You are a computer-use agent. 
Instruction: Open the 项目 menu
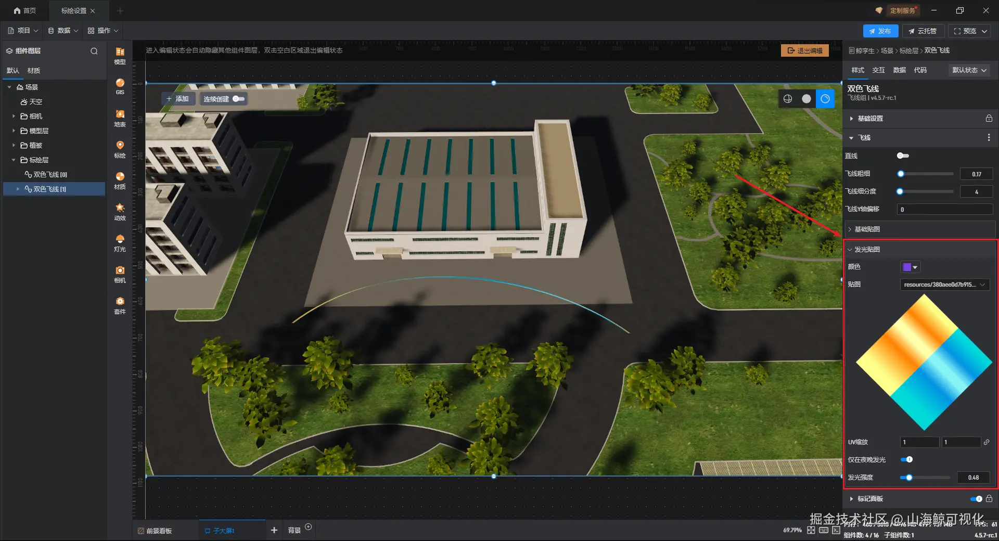(23, 31)
